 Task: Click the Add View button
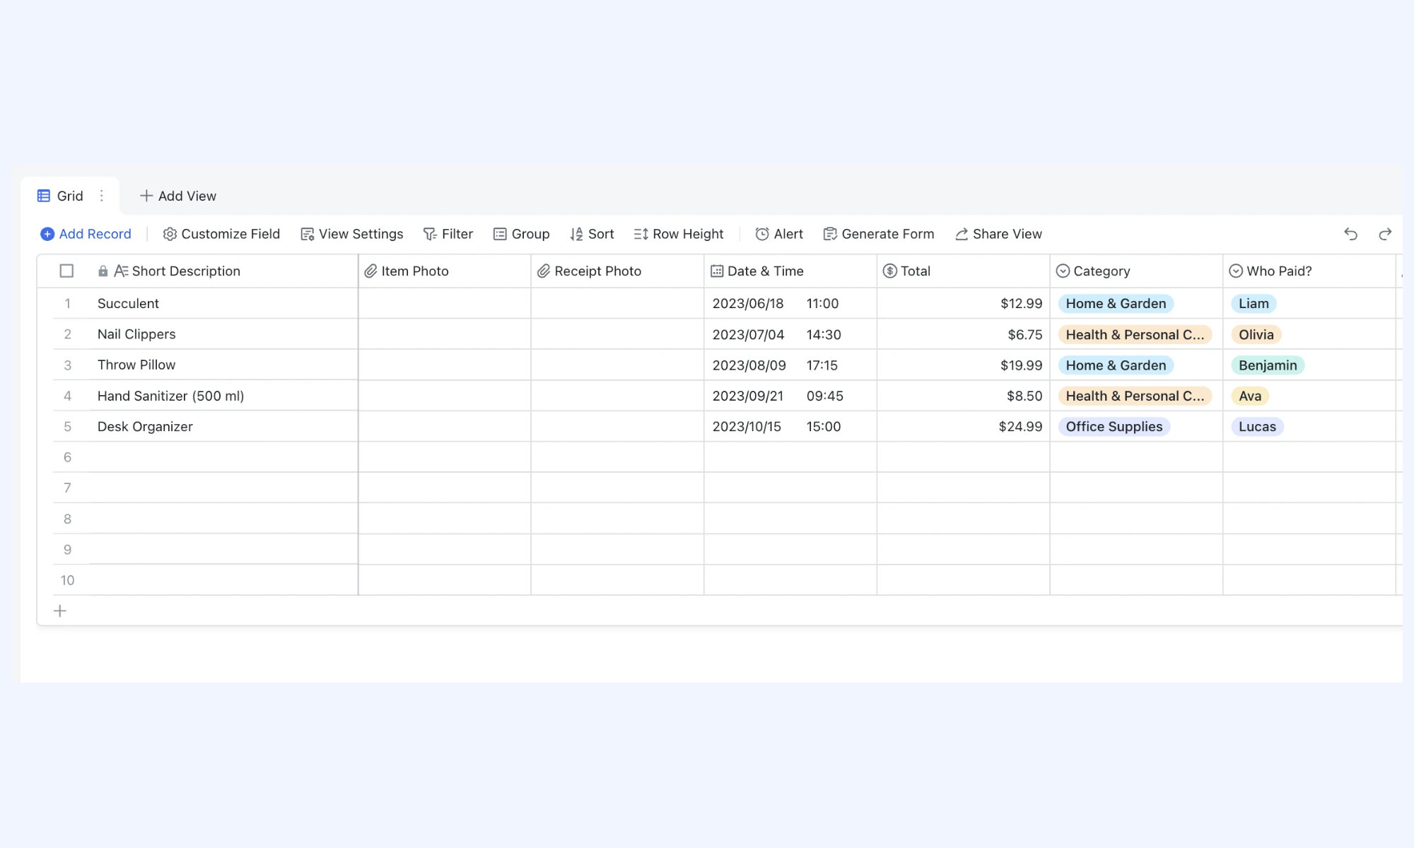point(178,196)
